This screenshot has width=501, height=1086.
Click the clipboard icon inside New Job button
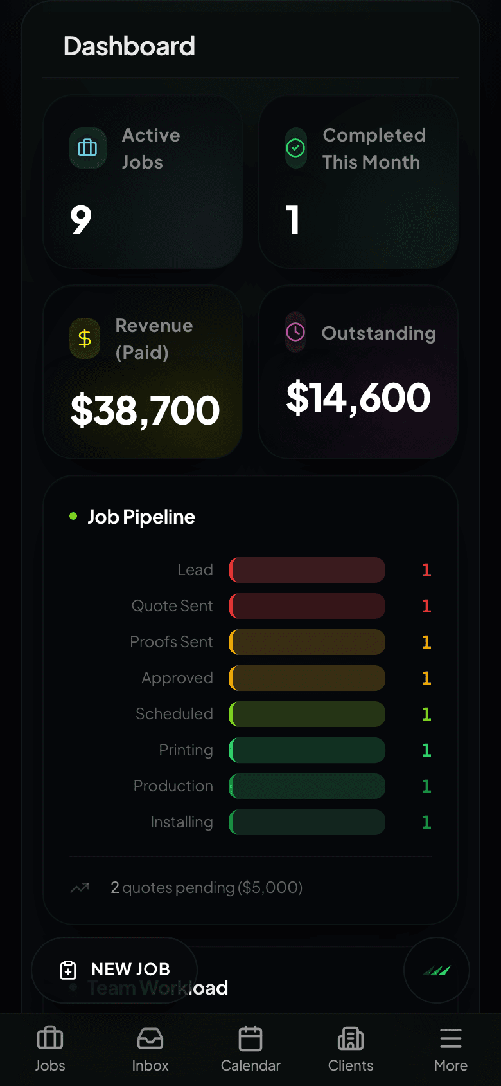point(67,970)
